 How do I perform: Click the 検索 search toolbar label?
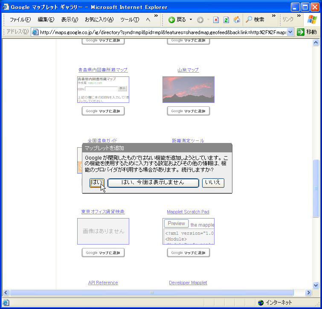point(259,20)
